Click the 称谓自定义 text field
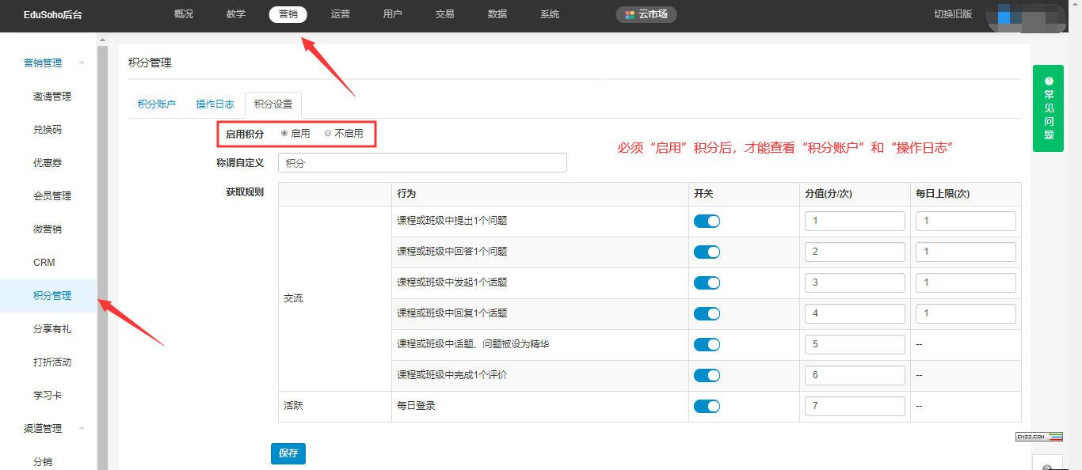The width and height of the screenshot is (1082, 470). coord(422,163)
